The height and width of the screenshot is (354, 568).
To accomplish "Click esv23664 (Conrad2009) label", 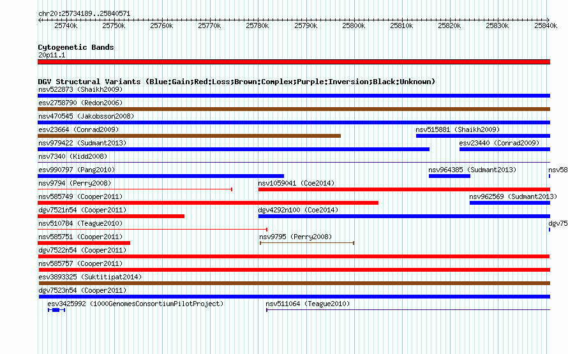I will pyautogui.click(x=78, y=129).
